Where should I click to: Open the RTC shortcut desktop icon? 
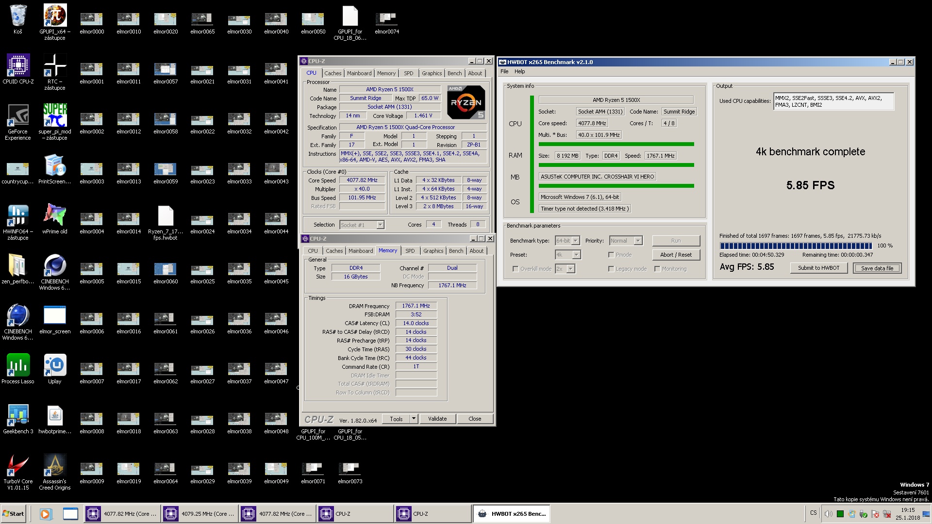(x=55, y=72)
